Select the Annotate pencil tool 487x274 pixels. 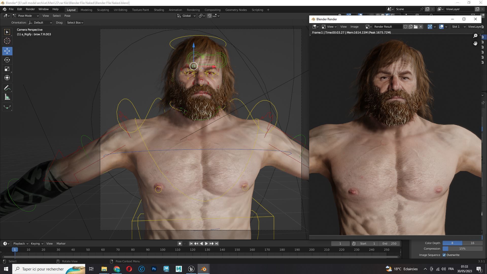7,88
